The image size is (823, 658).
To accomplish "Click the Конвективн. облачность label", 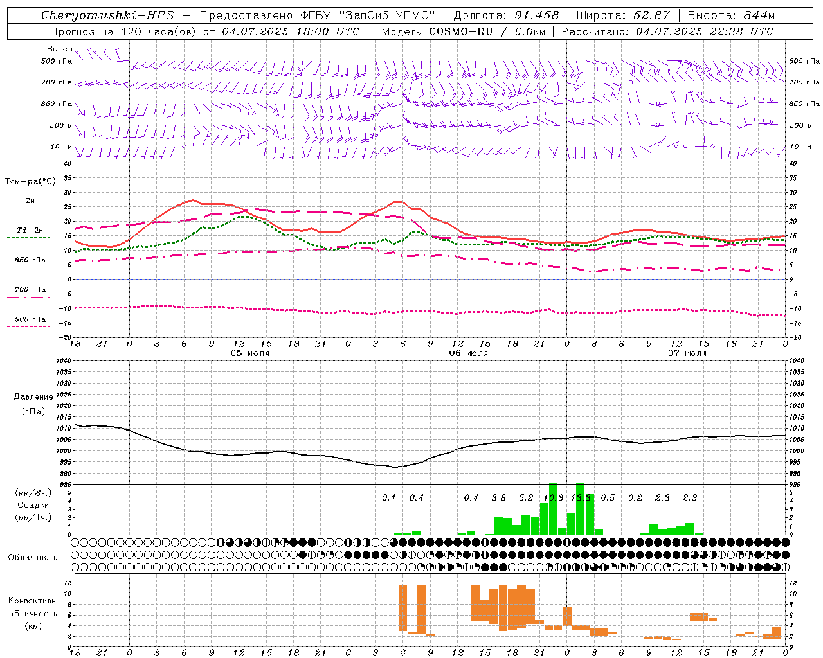I will tap(33, 607).
